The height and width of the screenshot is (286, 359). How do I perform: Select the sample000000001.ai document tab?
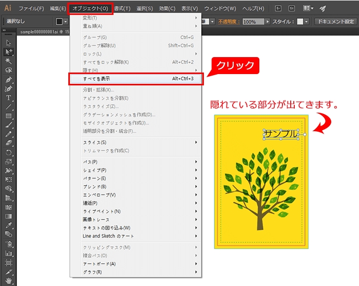(x=44, y=32)
